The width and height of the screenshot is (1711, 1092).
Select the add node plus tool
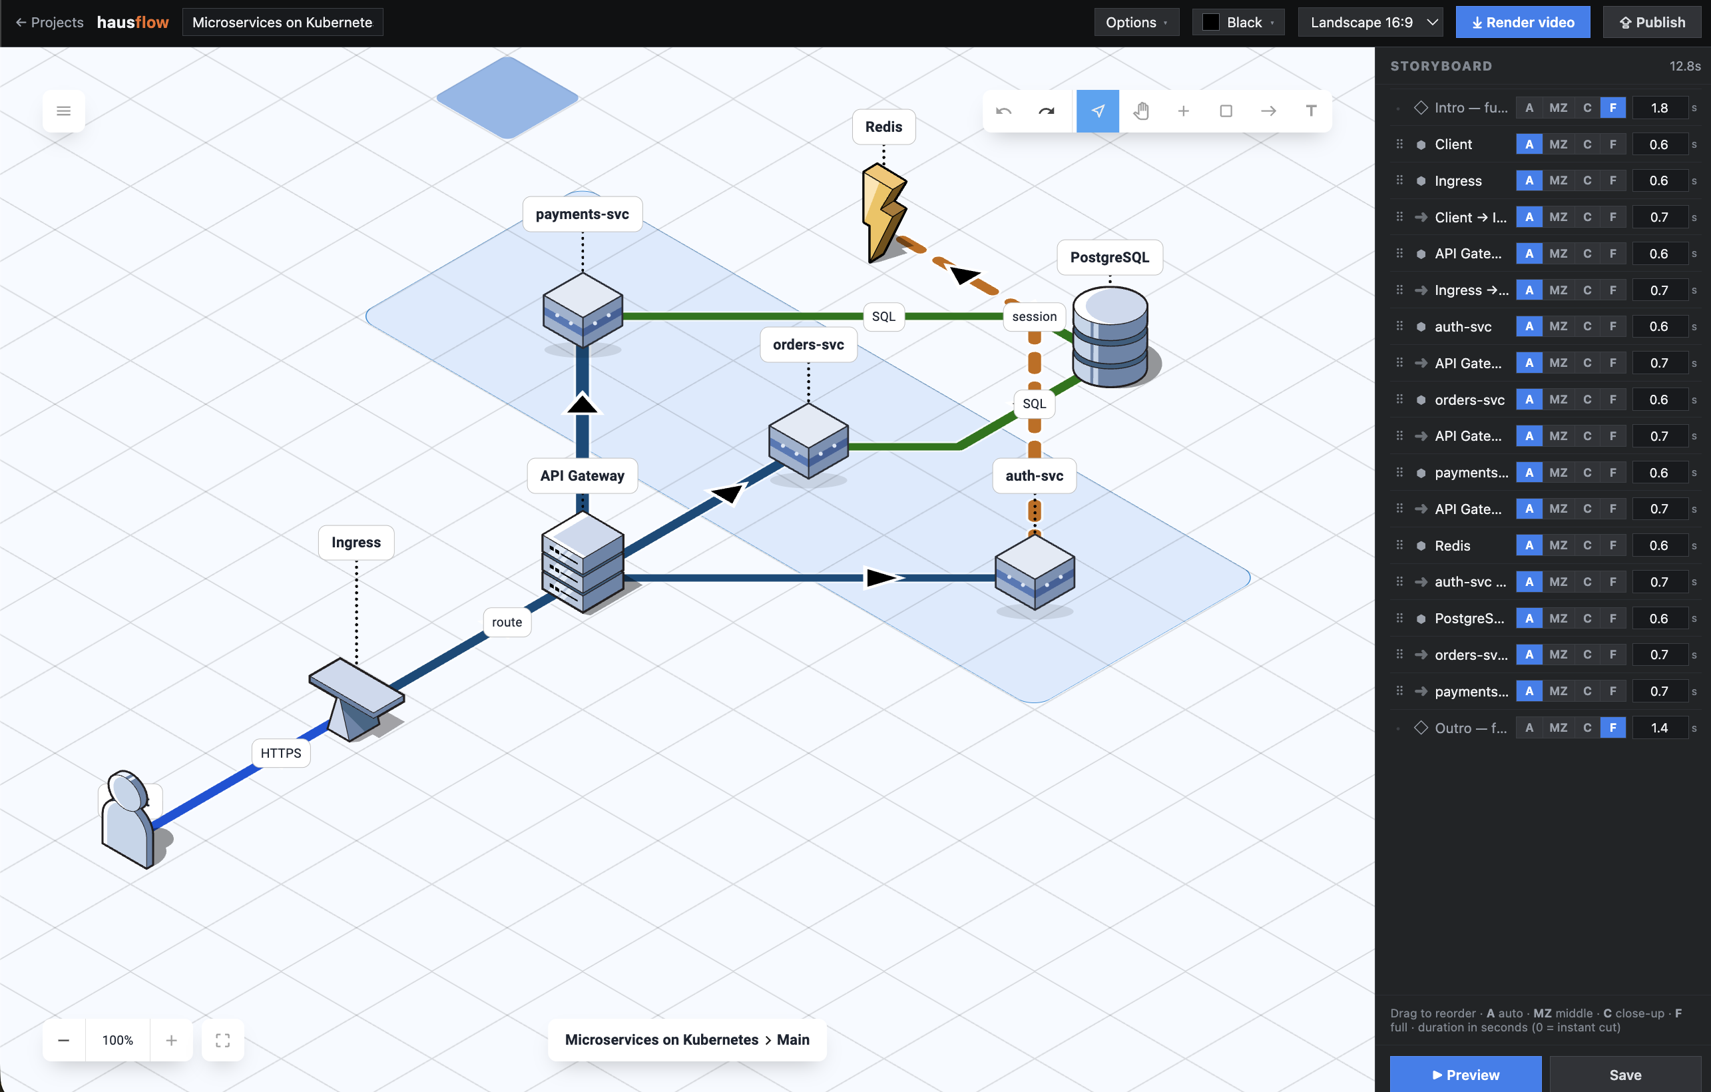[x=1183, y=111]
